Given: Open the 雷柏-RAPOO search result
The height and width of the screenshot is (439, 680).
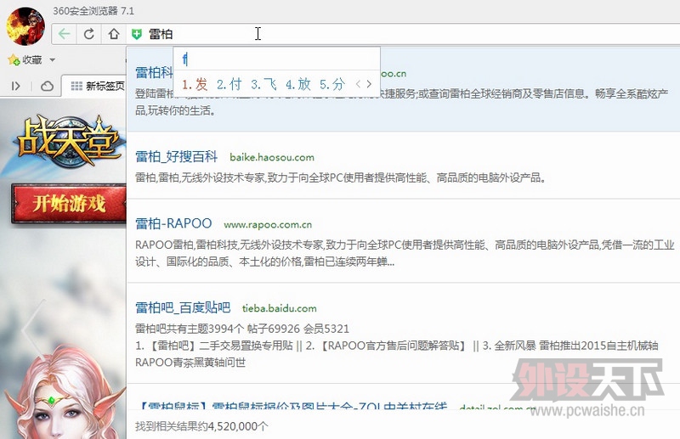Looking at the screenshot, I should [x=173, y=223].
